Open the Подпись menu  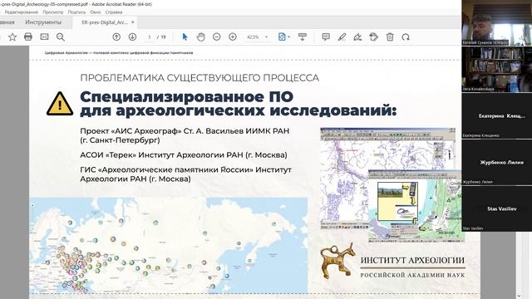[76, 12]
